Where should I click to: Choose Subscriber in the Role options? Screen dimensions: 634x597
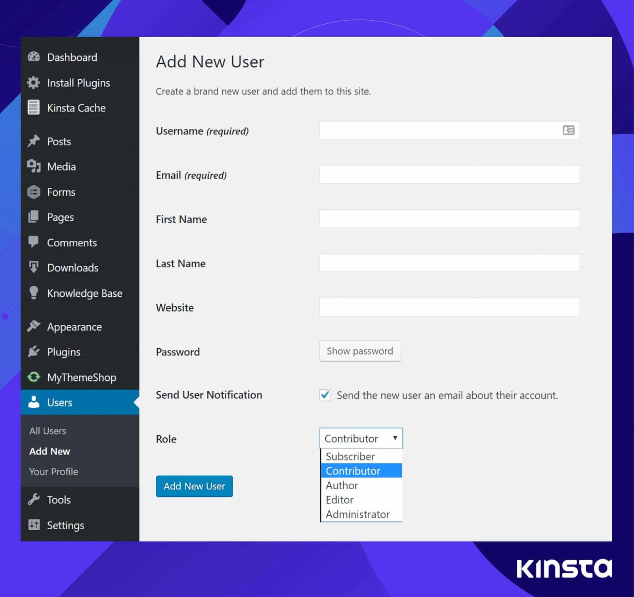pyautogui.click(x=350, y=456)
